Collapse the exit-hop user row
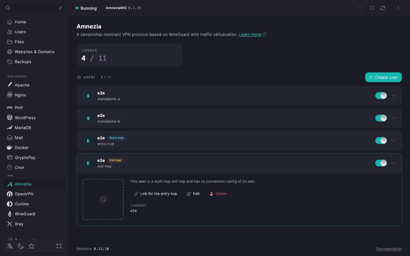 tap(393, 163)
